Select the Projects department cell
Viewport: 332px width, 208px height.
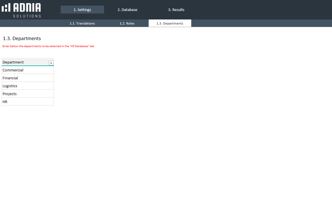point(28,94)
